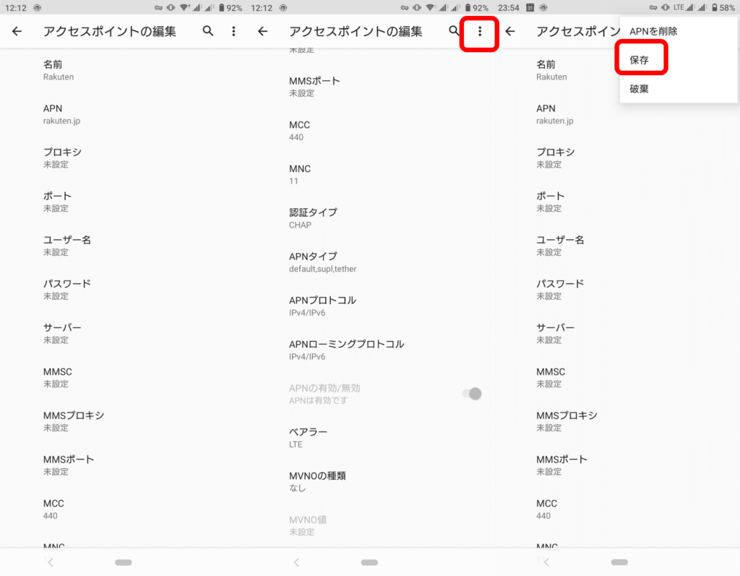Select 保存 from the menu

[640, 59]
